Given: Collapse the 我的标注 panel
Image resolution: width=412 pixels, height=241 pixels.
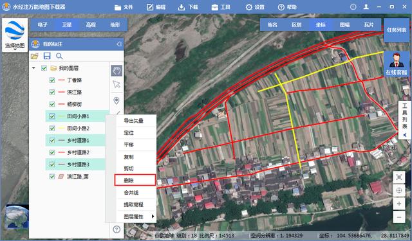Looking at the screenshot, I should (x=119, y=44).
